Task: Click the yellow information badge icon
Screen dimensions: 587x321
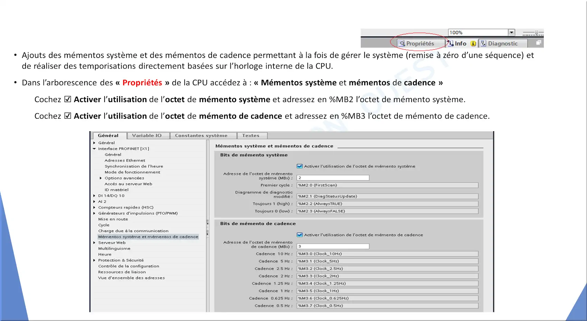Action: [473, 43]
